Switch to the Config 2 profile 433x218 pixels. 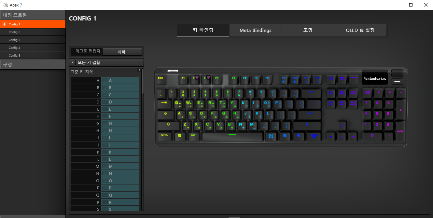coord(33,32)
